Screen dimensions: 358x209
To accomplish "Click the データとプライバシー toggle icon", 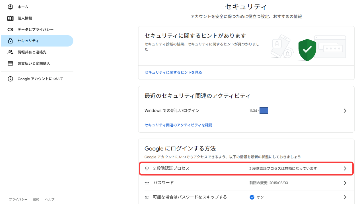I will tap(11, 30).
